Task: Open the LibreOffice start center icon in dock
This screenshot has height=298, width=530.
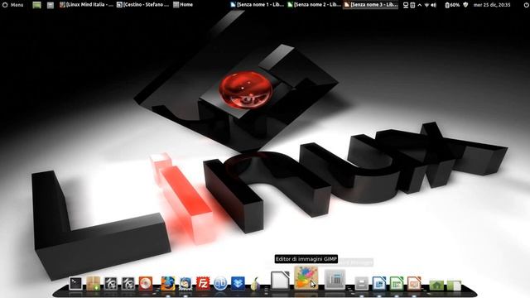Action: [280, 280]
